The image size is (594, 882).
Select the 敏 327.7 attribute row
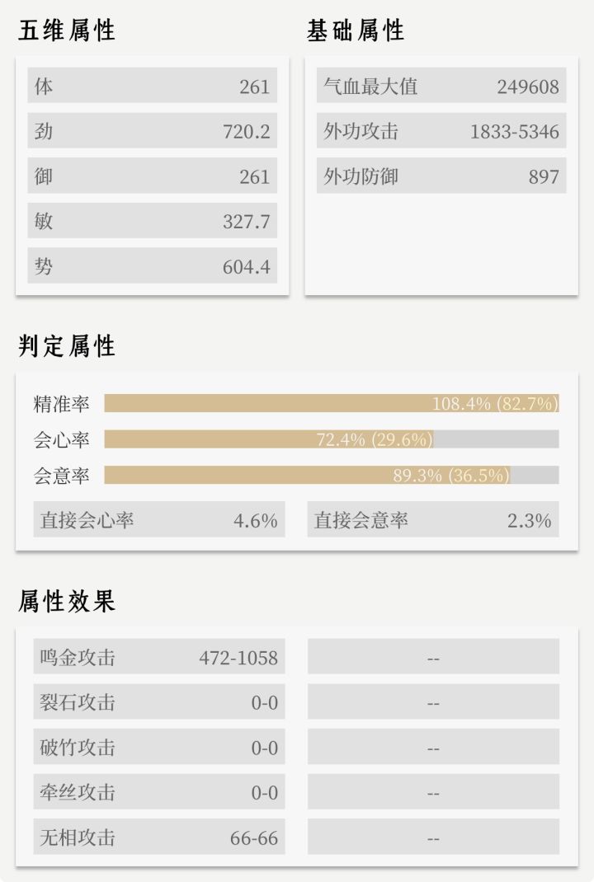152,221
